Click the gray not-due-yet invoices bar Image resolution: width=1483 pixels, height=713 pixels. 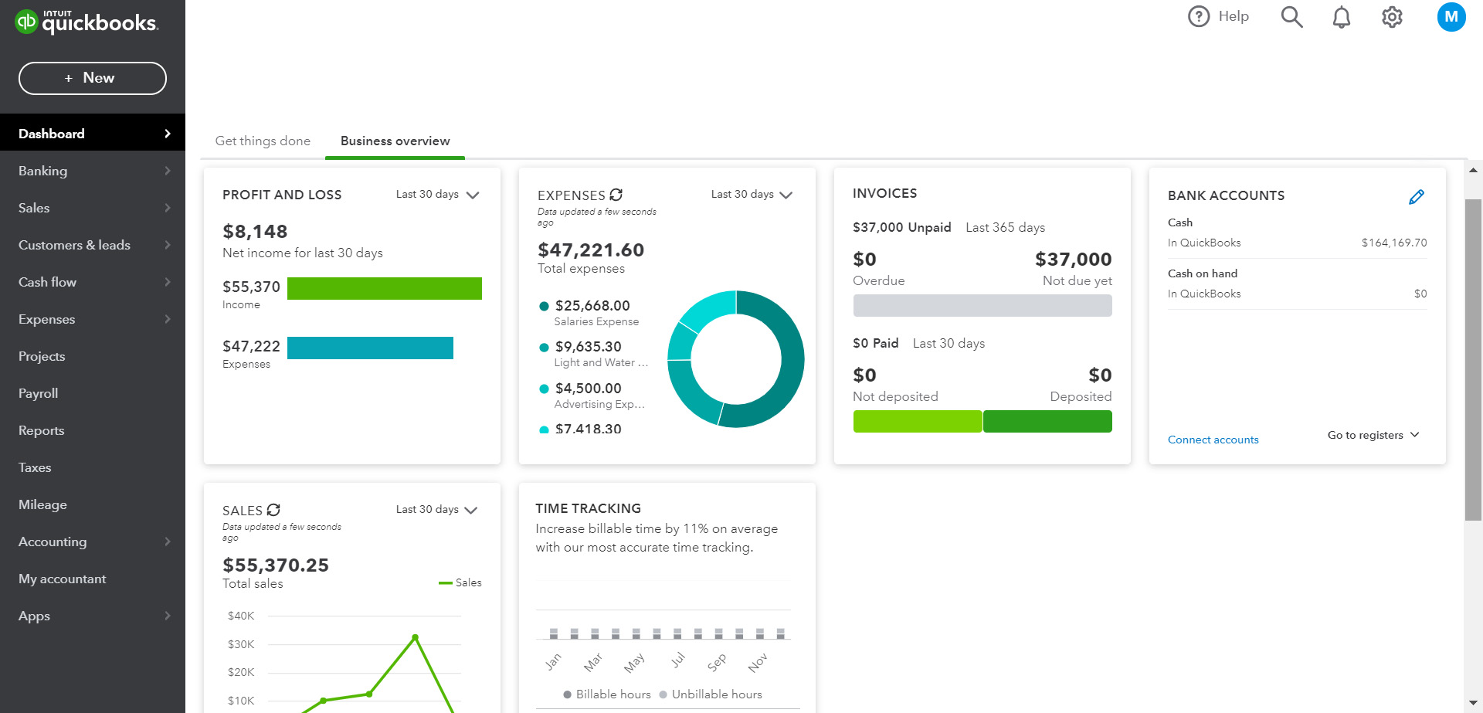pyautogui.click(x=982, y=305)
